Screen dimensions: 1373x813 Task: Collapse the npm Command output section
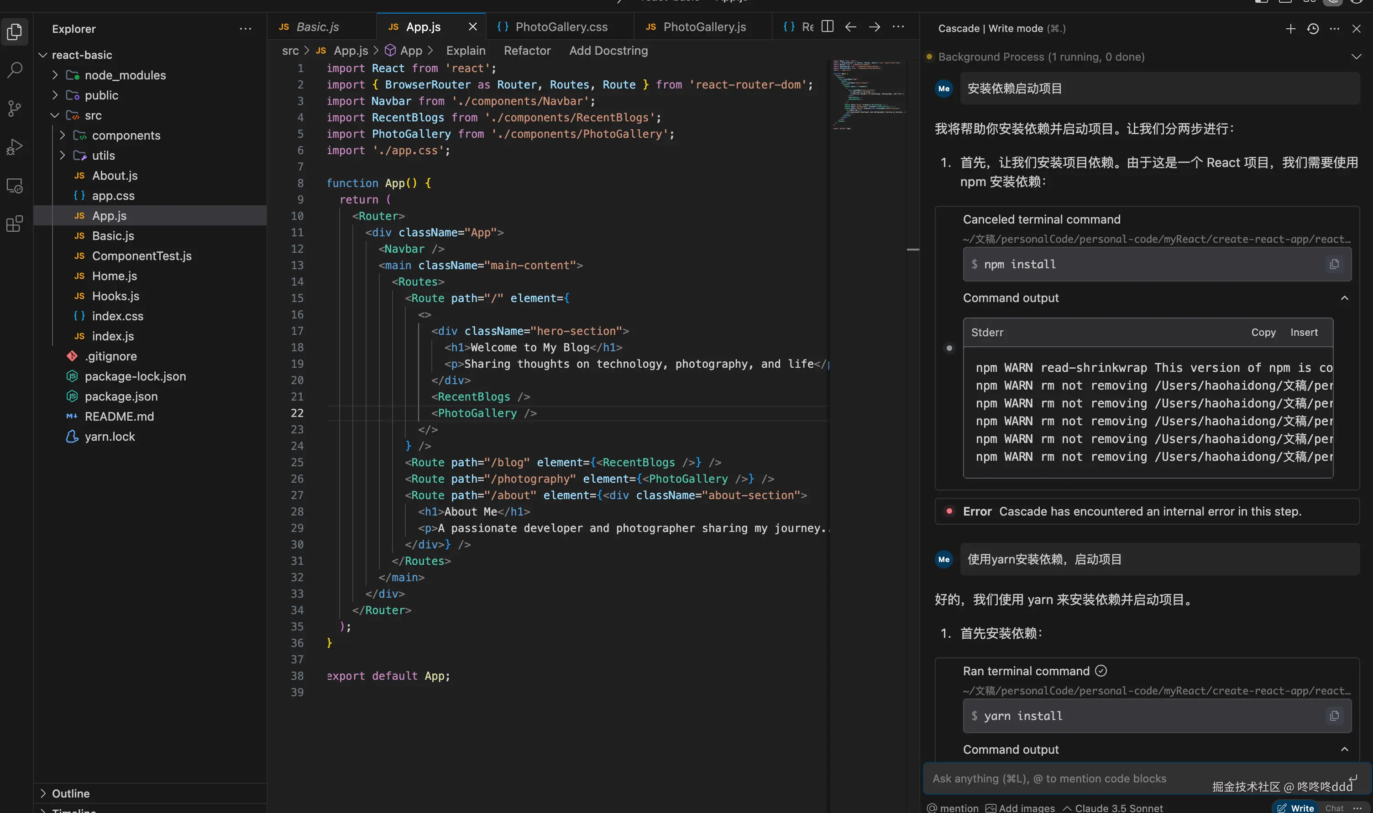click(x=1344, y=298)
